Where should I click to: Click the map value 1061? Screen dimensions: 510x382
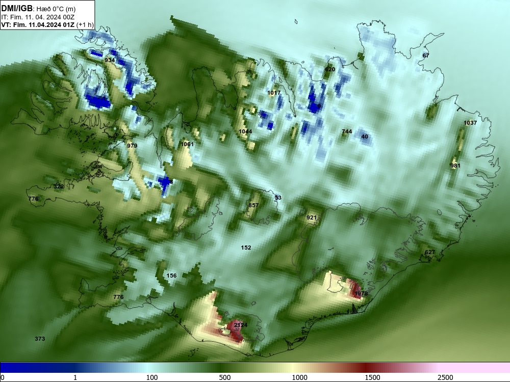pos(187,144)
